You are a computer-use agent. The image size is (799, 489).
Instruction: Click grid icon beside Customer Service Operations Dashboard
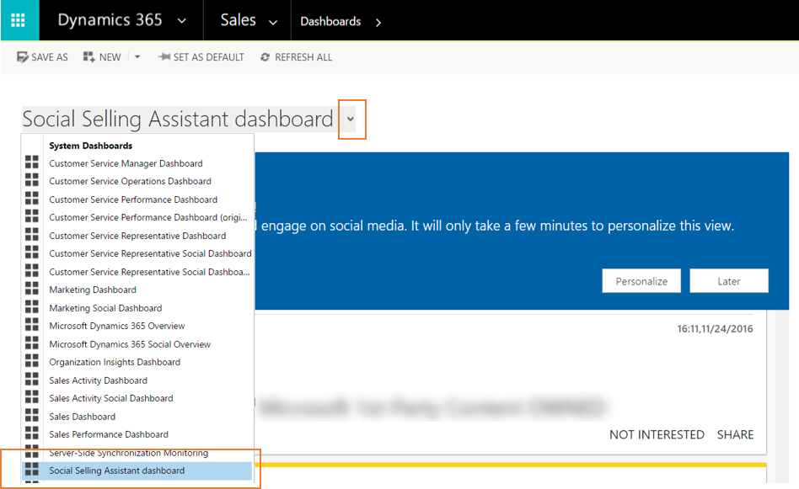pyautogui.click(x=31, y=180)
